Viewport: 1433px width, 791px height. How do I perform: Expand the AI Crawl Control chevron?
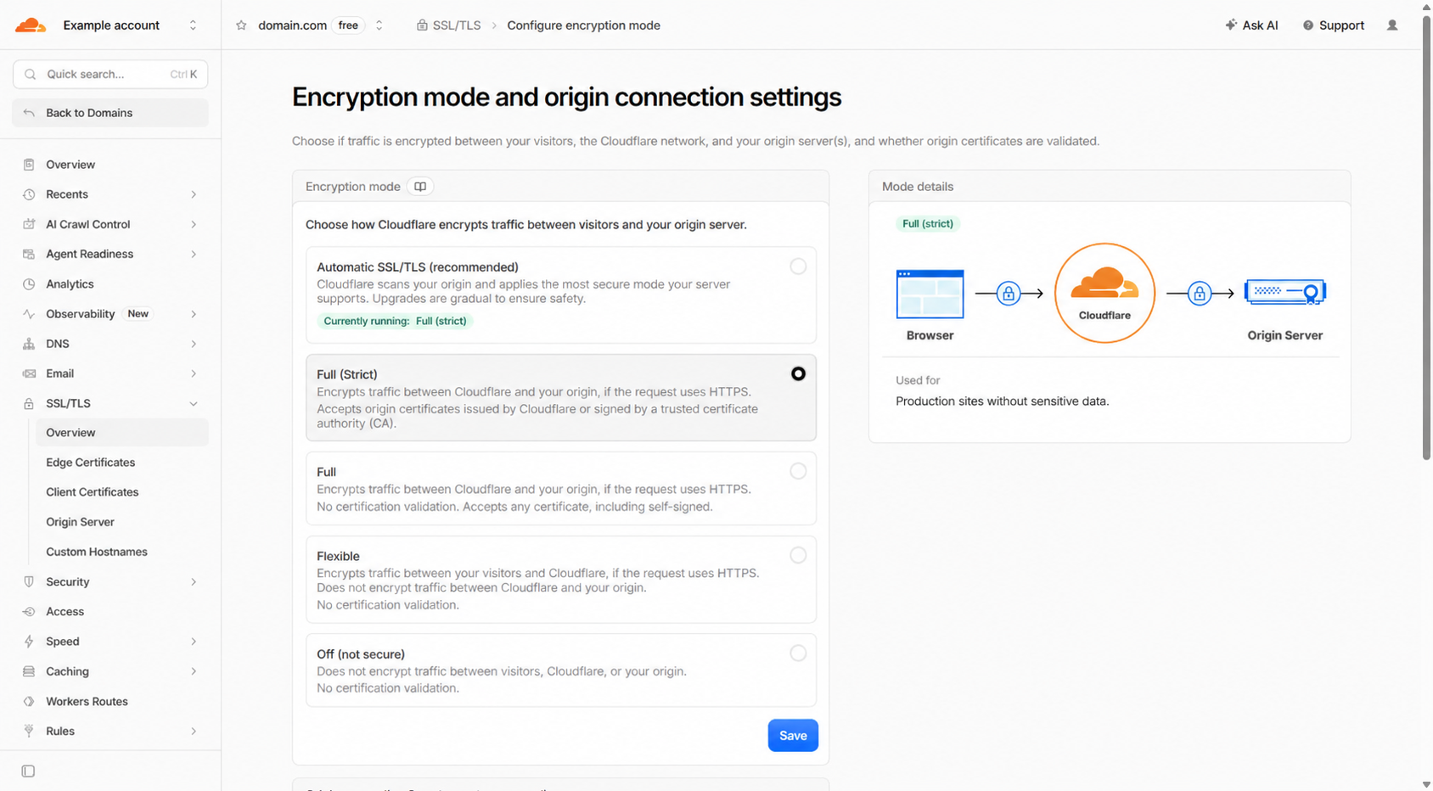click(x=194, y=224)
